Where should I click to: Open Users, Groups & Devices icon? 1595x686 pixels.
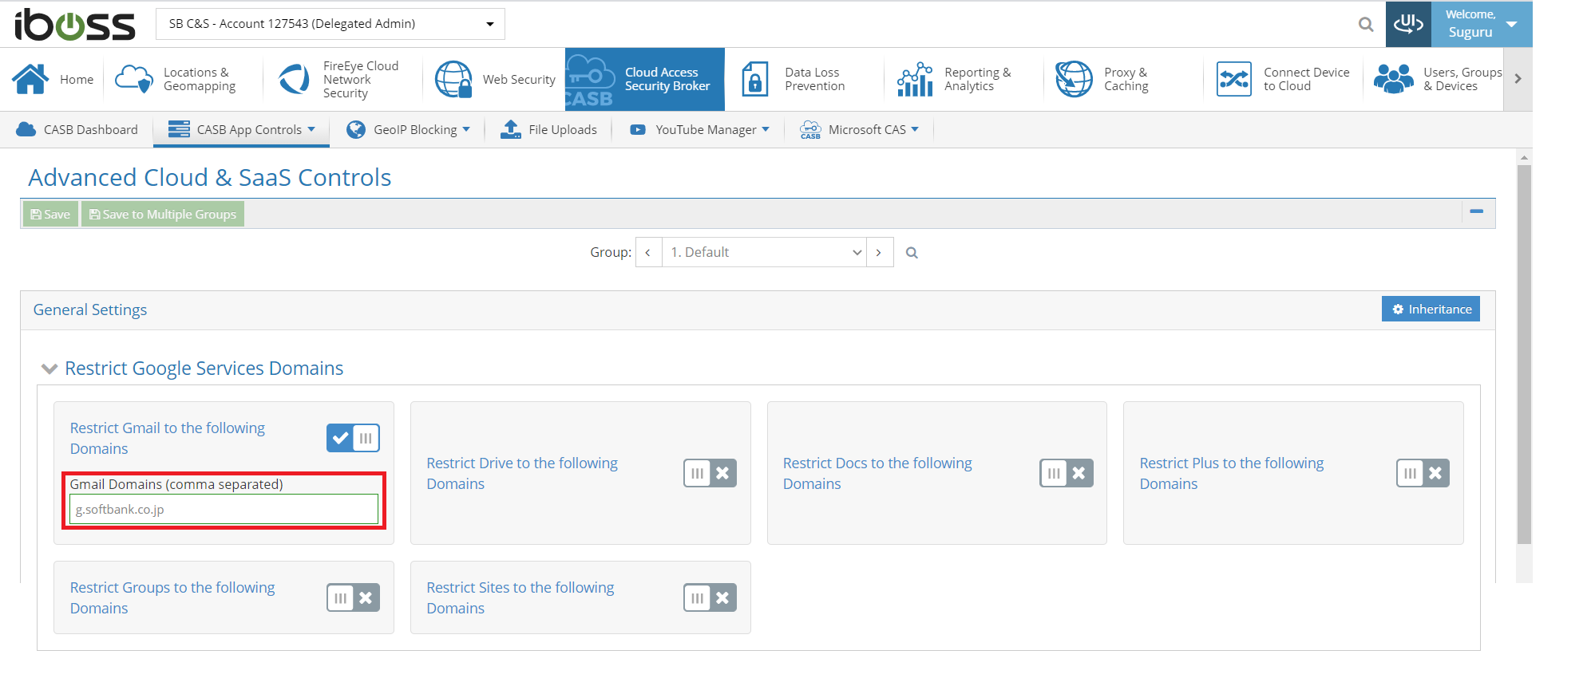pyautogui.click(x=1394, y=79)
